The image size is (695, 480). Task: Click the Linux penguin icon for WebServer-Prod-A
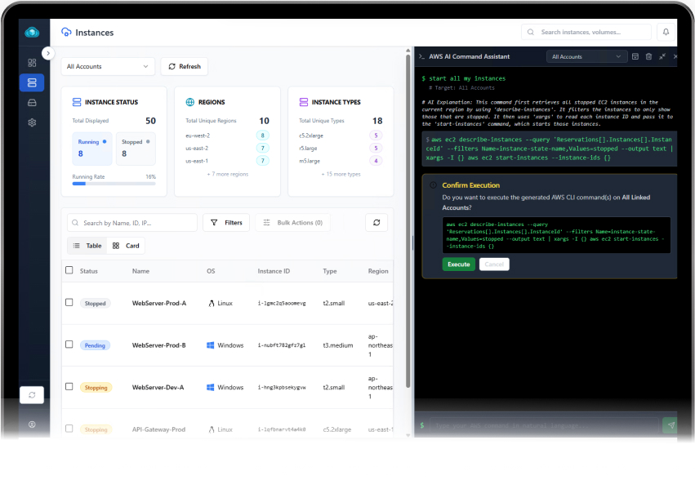[212, 303]
